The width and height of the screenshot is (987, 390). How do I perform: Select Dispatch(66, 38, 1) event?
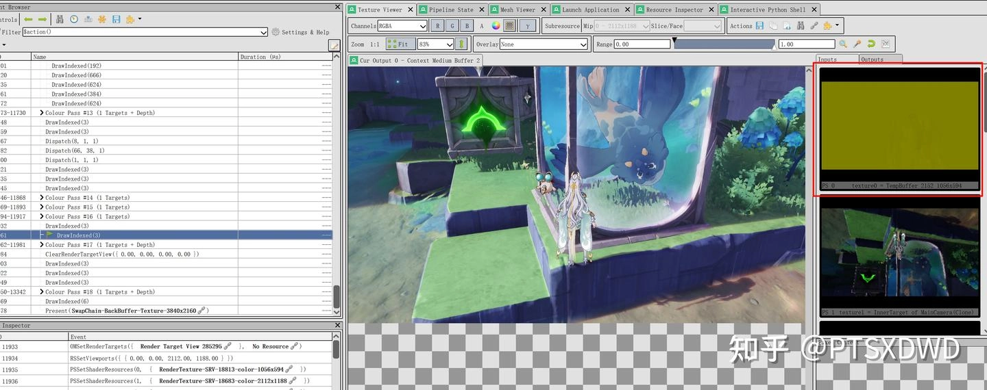[x=75, y=151]
